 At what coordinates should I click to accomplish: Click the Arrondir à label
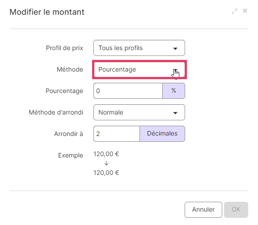68,134
